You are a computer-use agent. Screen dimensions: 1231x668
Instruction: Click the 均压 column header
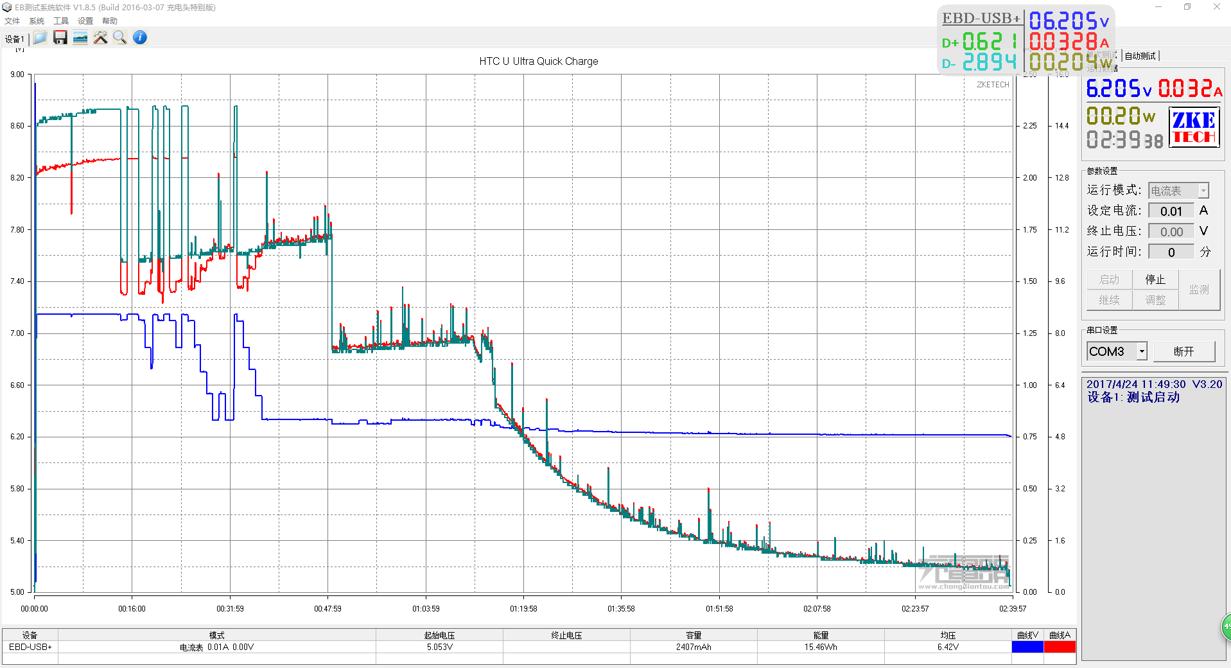click(x=948, y=635)
